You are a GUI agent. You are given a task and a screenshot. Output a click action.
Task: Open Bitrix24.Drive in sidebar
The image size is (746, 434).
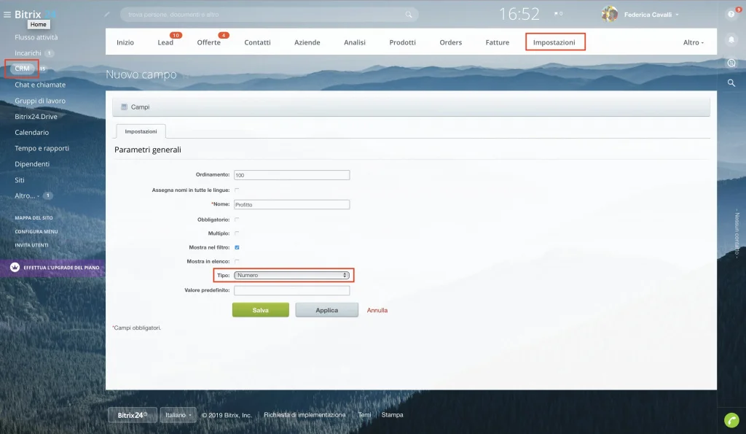point(36,117)
